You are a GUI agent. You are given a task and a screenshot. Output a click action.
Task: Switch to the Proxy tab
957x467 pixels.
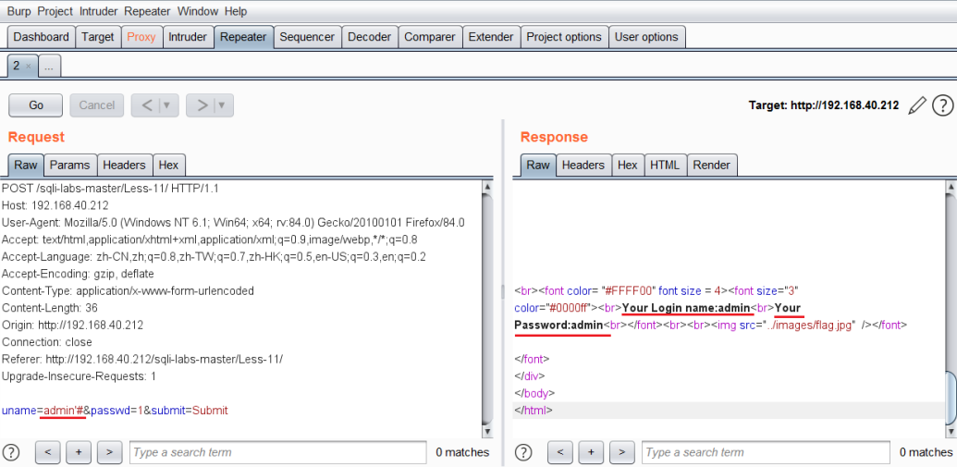click(x=141, y=37)
